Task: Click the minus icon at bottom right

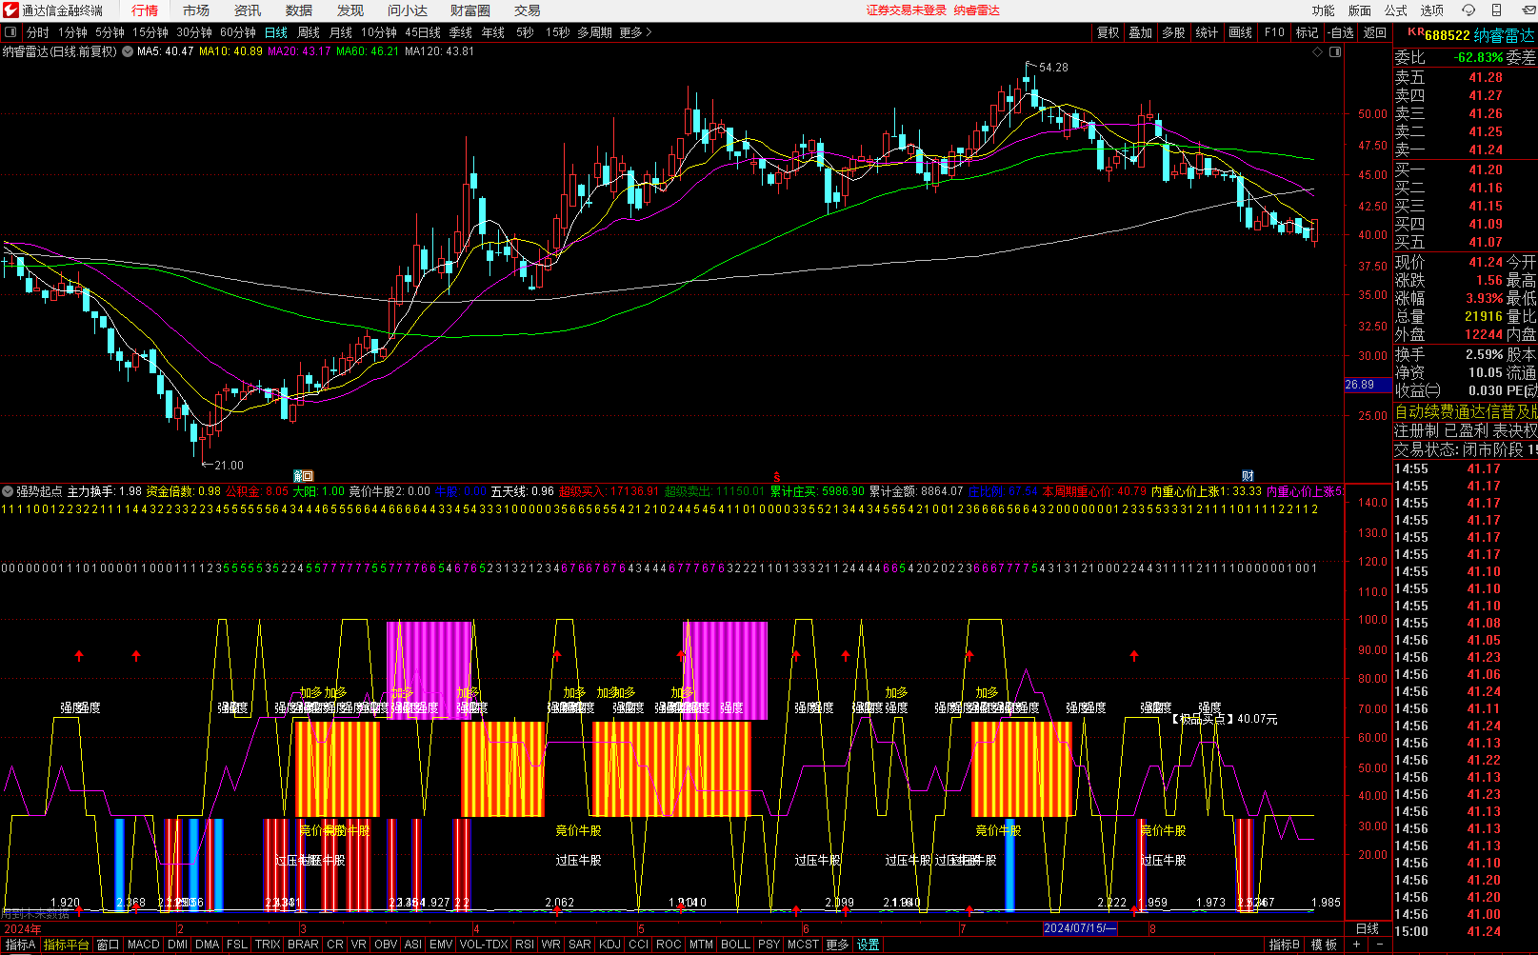Action: pos(1380,945)
